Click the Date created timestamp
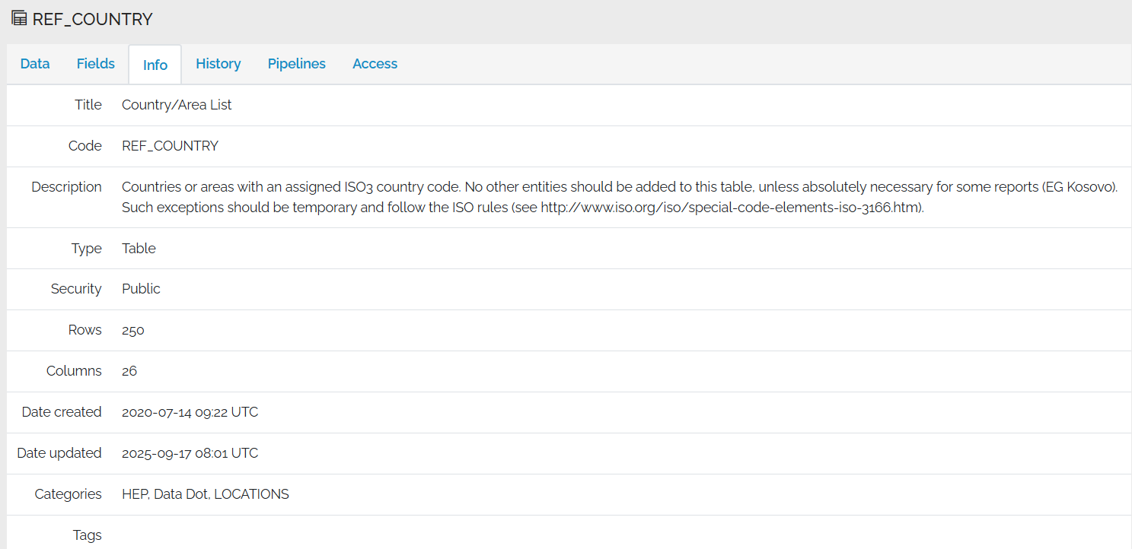This screenshot has width=1132, height=549. click(x=190, y=412)
